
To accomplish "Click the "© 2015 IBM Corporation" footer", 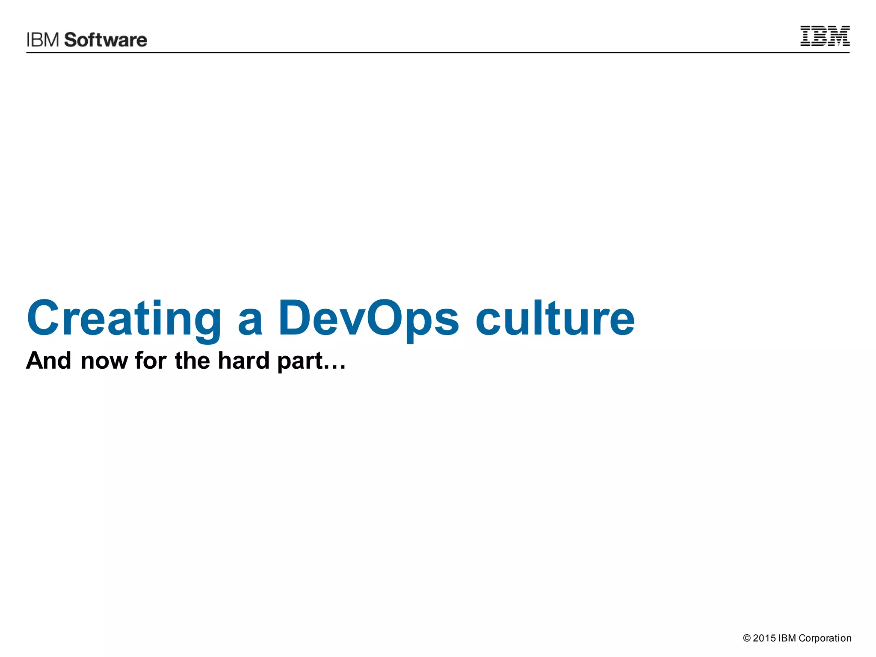I will coord(797,638).
